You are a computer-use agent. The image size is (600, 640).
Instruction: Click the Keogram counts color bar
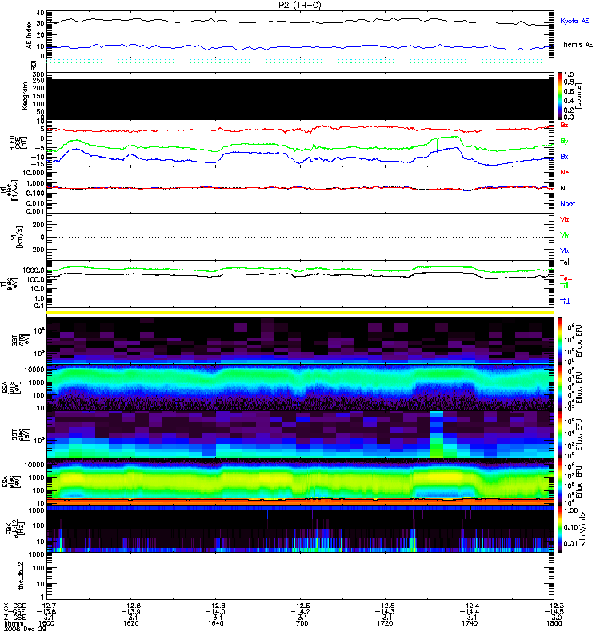click(560, 96)
